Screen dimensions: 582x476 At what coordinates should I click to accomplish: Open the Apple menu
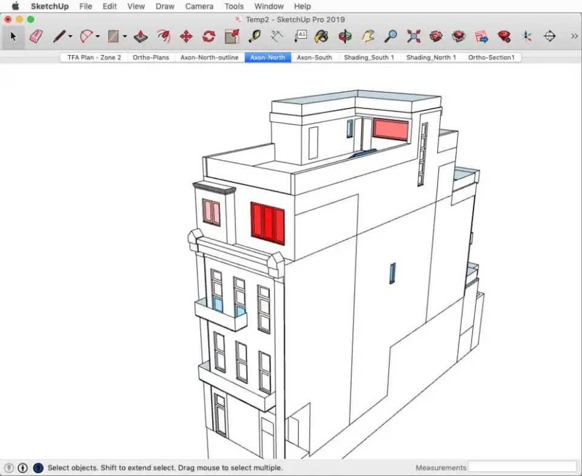point(15,7)
